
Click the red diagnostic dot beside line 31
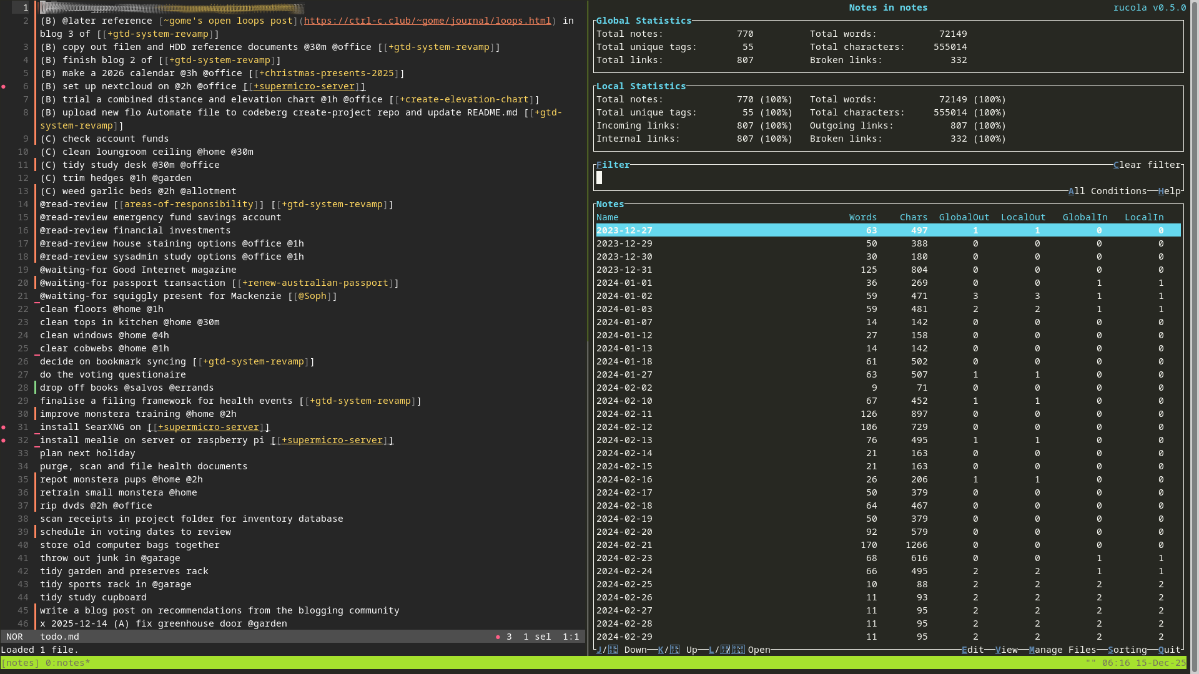click(4, 427)
